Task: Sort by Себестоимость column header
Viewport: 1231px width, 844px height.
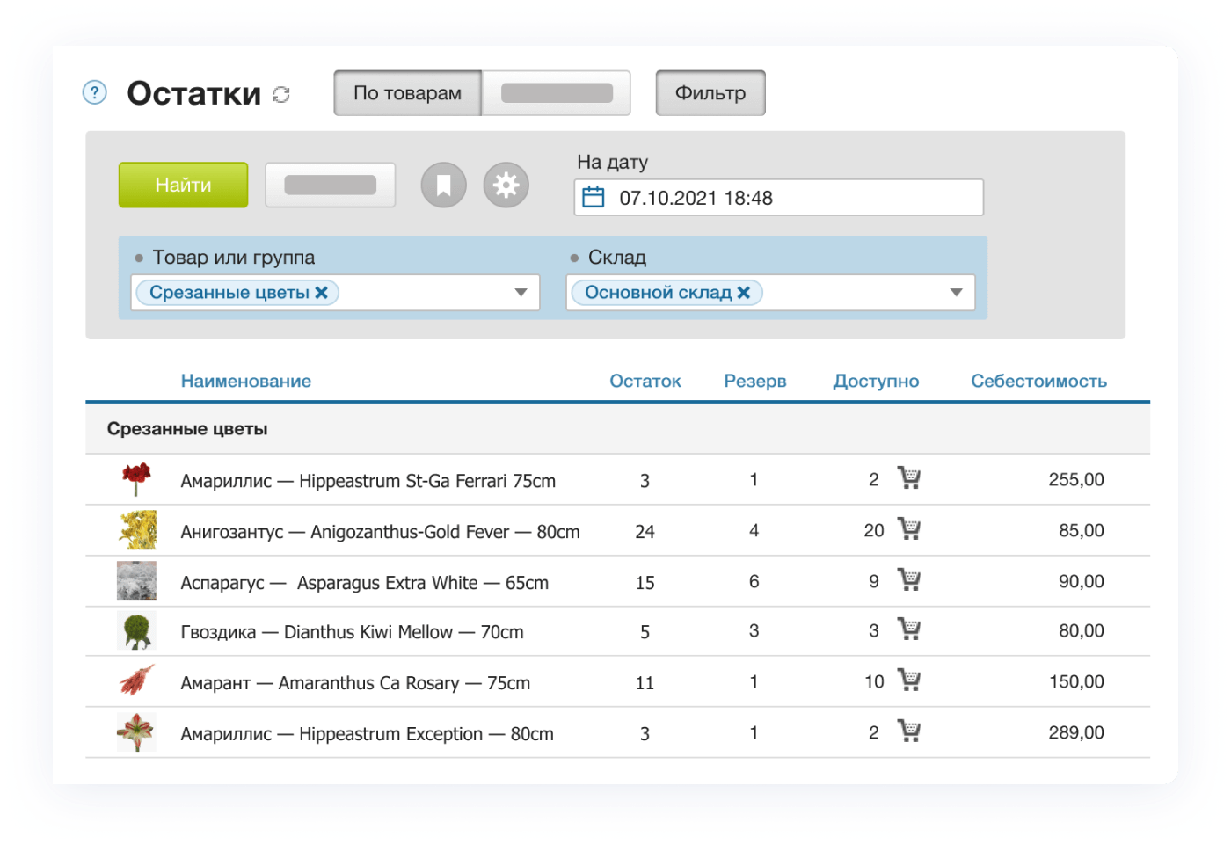Action: click(x=1038, y=381)
